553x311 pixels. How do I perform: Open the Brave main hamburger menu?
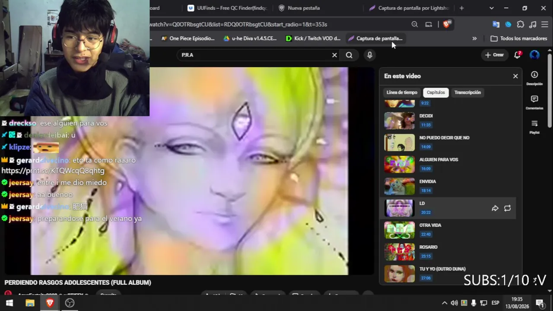pyautogui.click(x=545, y=25)
